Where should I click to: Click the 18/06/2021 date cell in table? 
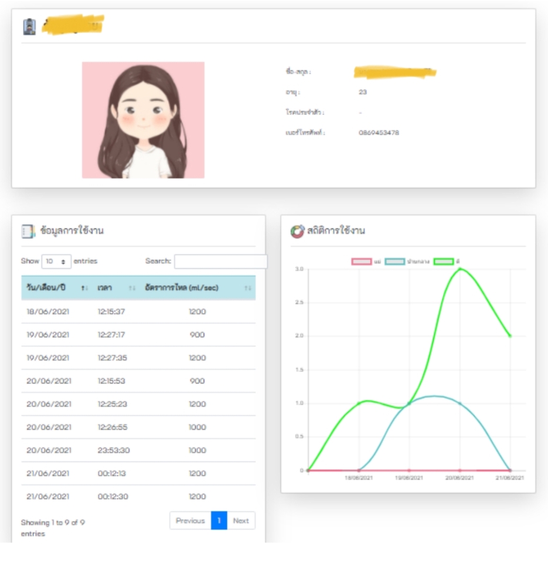(47, 311)
